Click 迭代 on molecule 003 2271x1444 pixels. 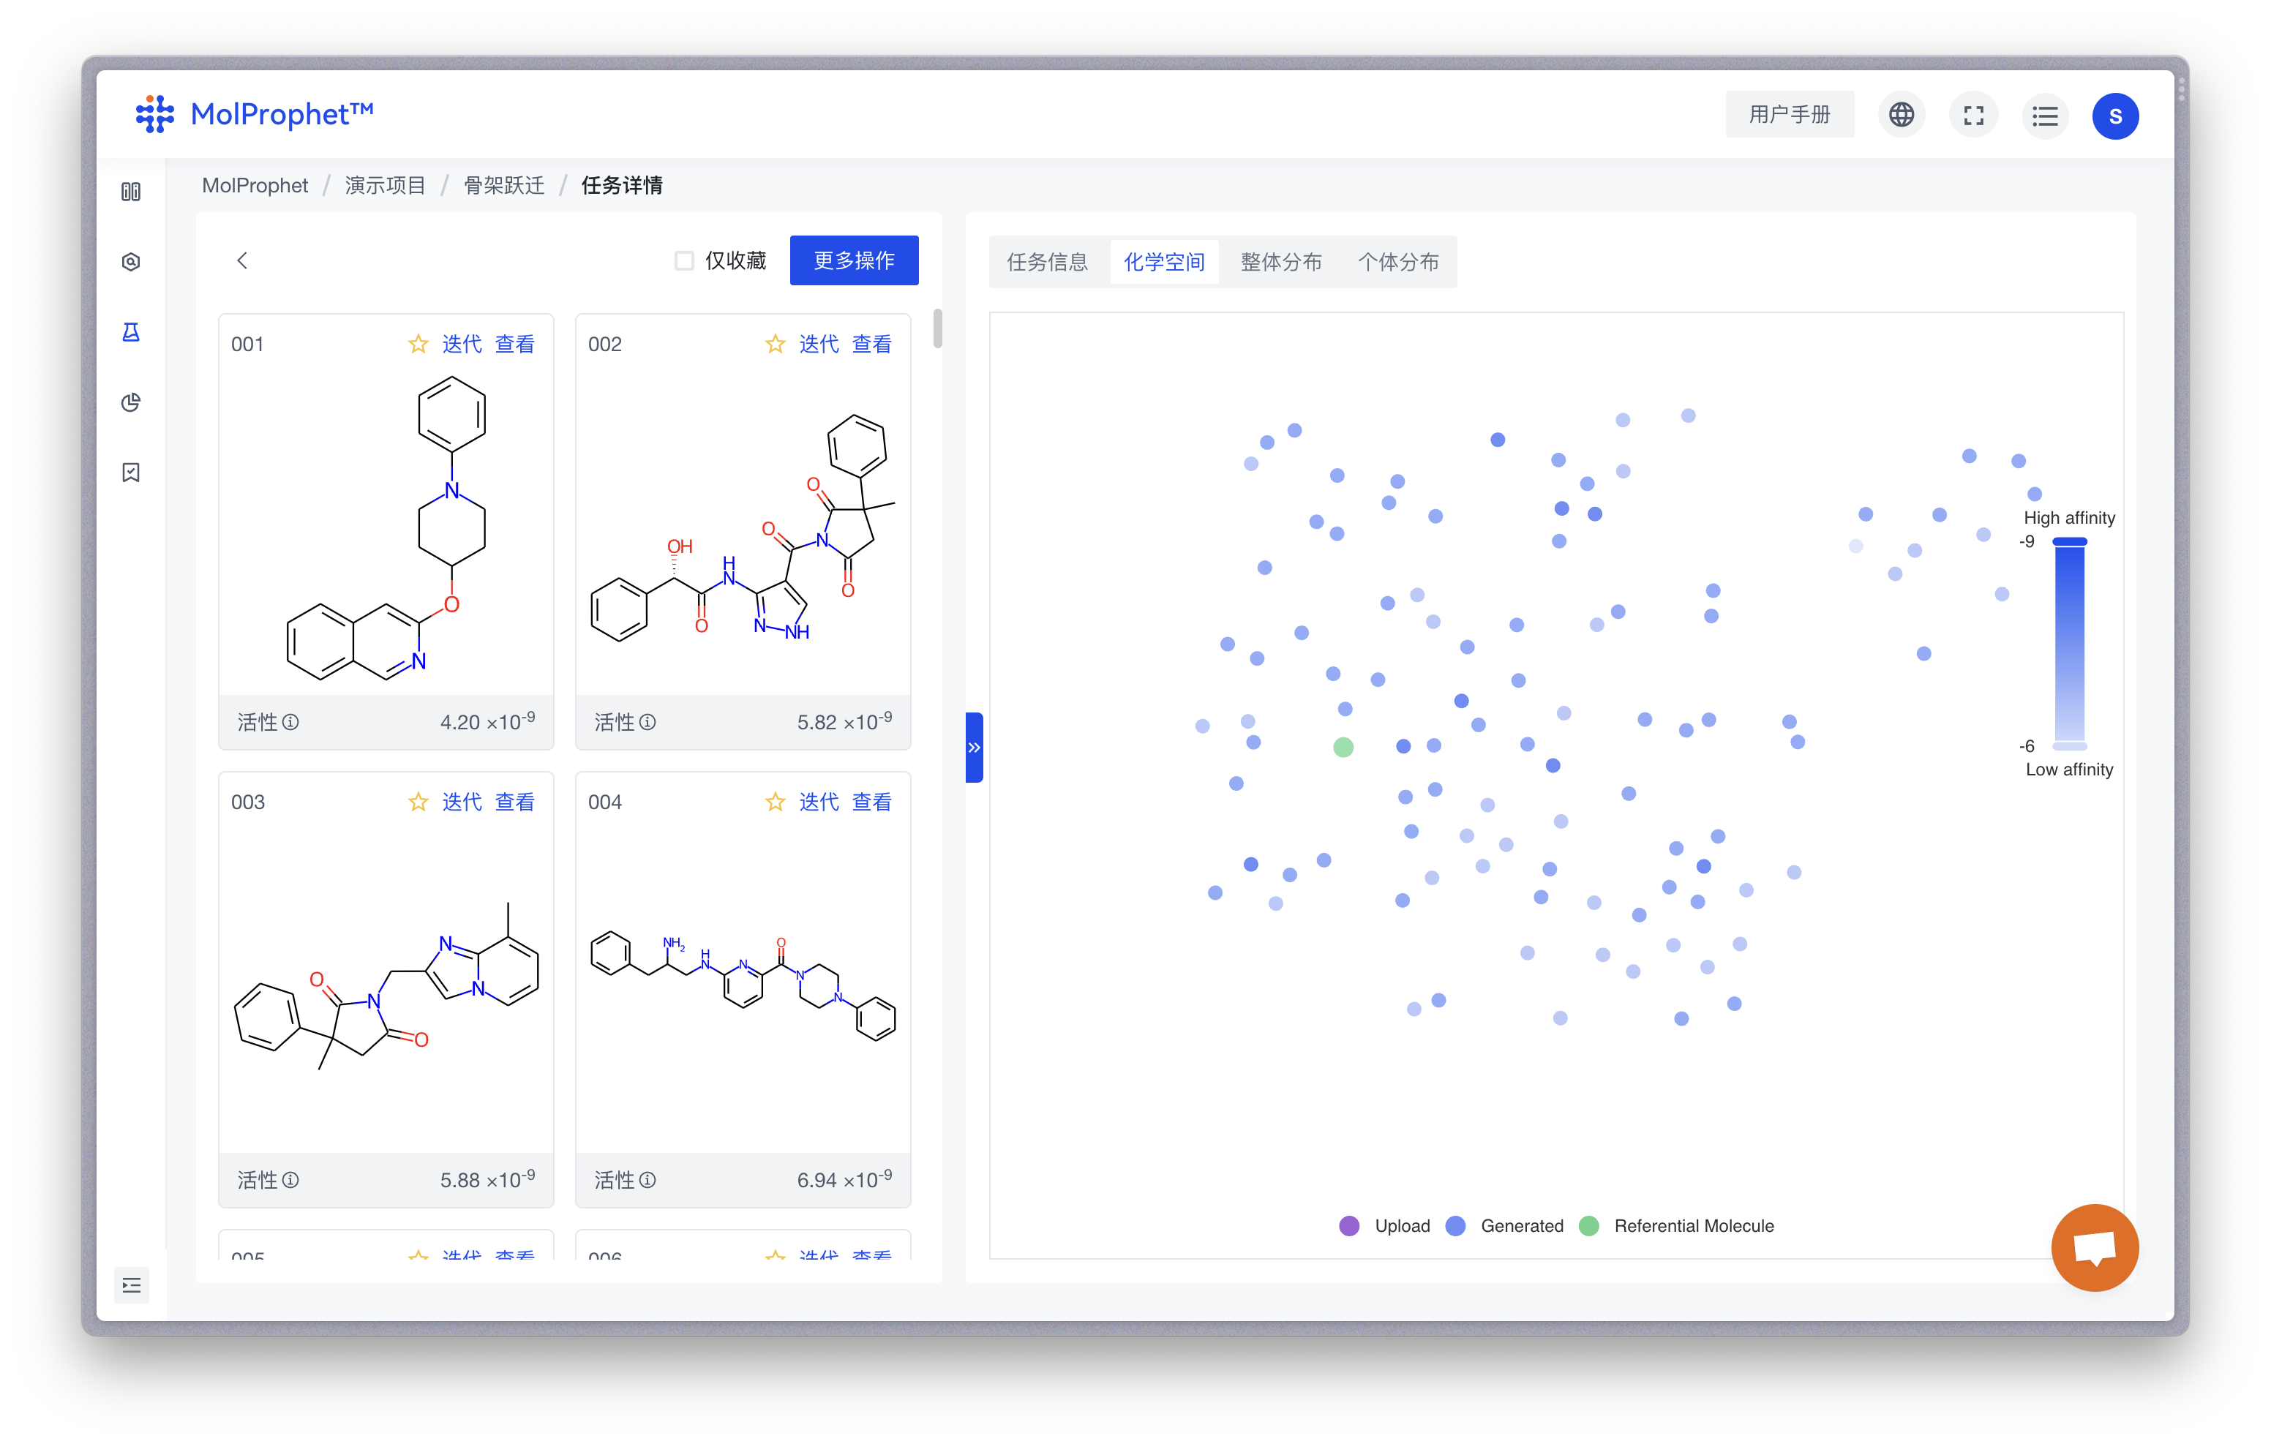[462, 802]
